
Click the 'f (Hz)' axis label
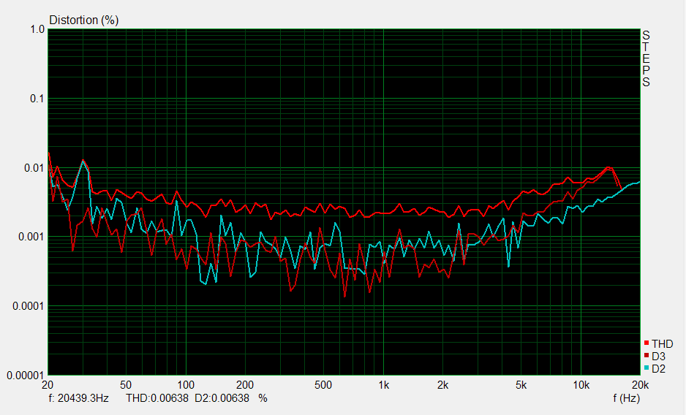[626, 398]
